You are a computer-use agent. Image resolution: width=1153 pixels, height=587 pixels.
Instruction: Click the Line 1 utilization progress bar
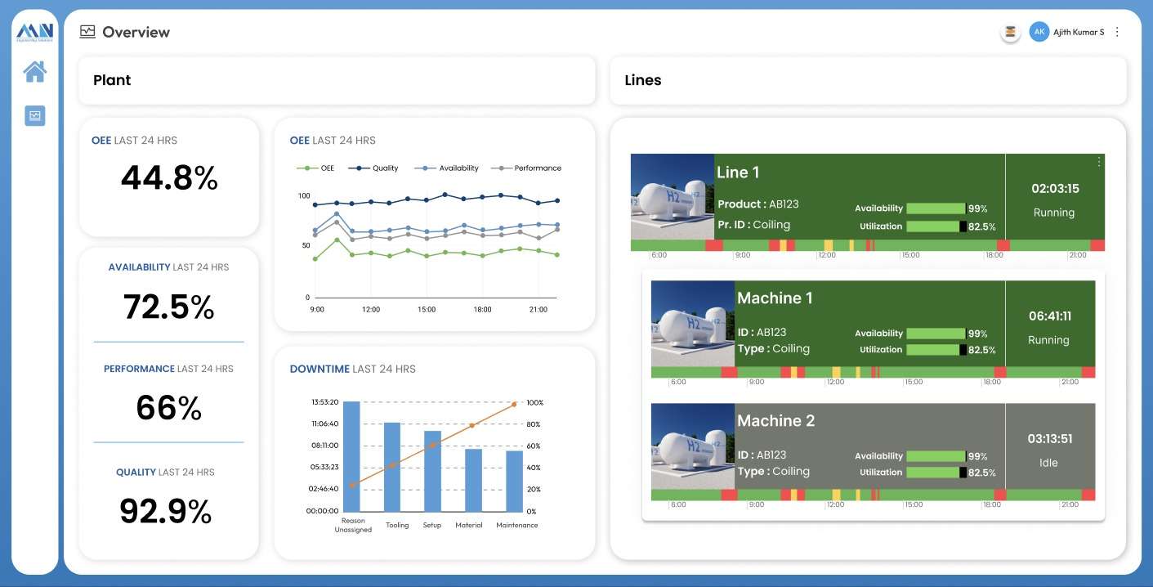click(x=936, y=226)
